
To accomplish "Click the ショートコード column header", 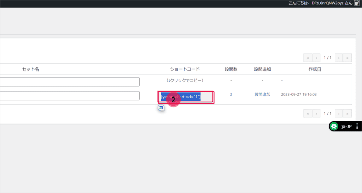I will pyautogui.click(x=185, y=69).
